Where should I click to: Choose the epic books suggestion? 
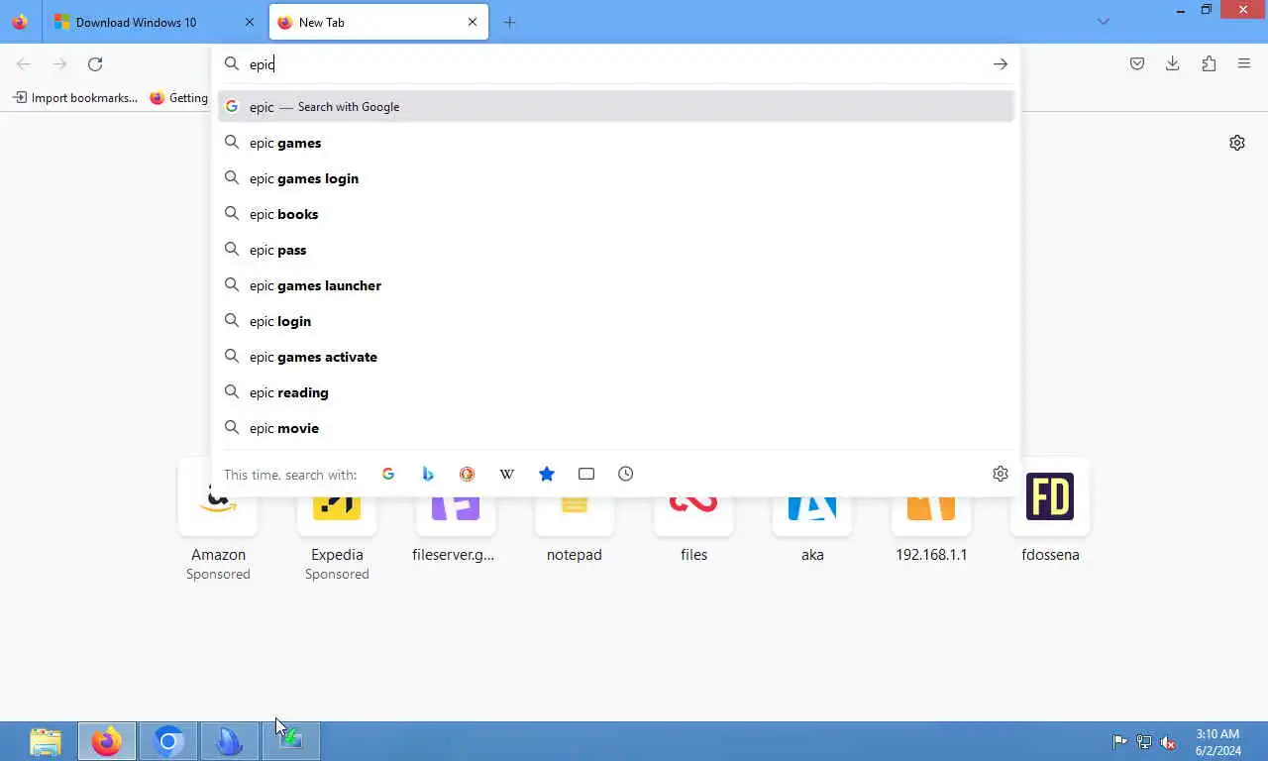coord(616,214)
